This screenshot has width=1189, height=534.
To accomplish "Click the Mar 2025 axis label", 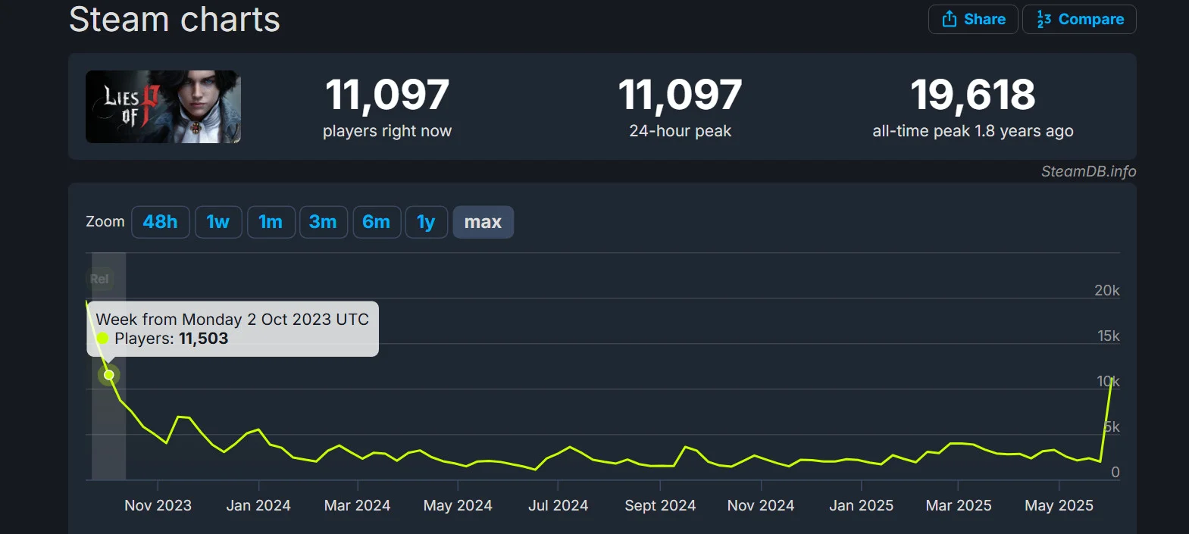I will coord(959,505).
